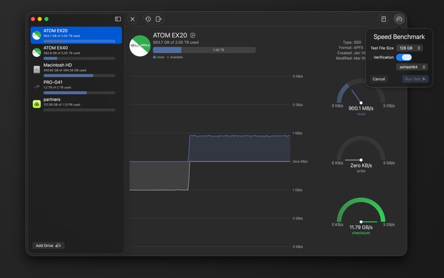The width and height of the screenshot is (444, 278).
Task: Open the xxHash64 algorithm dropdown
Action: 412,67
